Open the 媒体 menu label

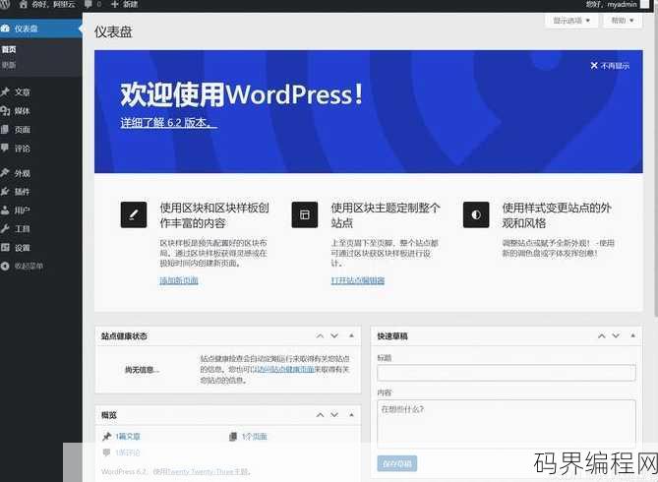23,111
